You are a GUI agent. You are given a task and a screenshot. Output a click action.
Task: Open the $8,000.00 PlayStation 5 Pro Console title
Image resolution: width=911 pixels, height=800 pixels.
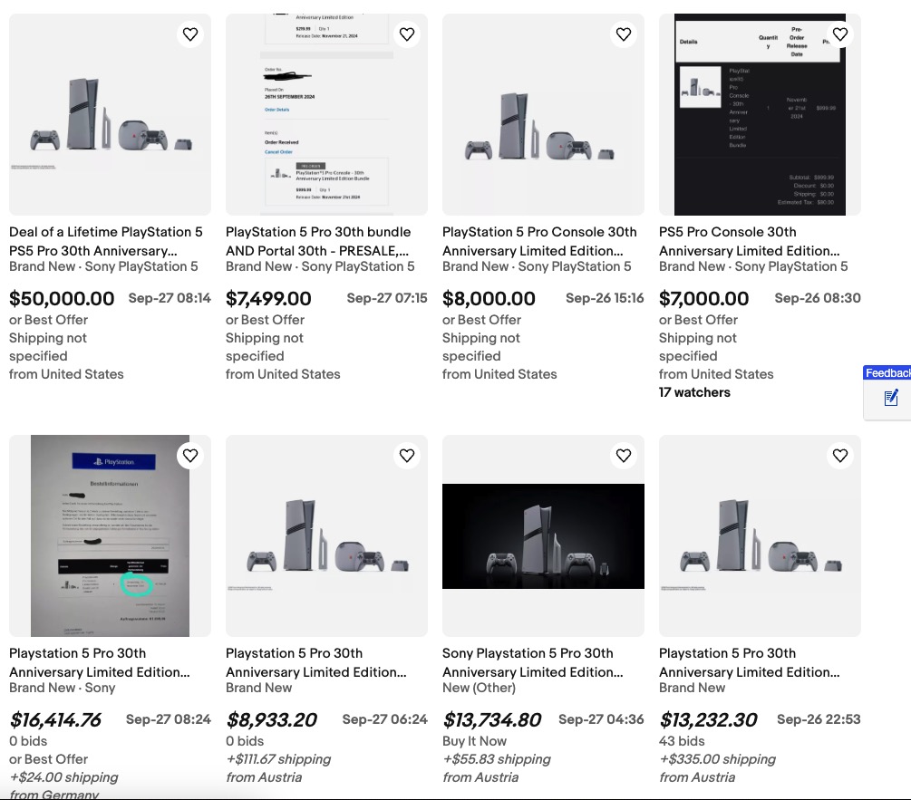(x=539, y=241)
